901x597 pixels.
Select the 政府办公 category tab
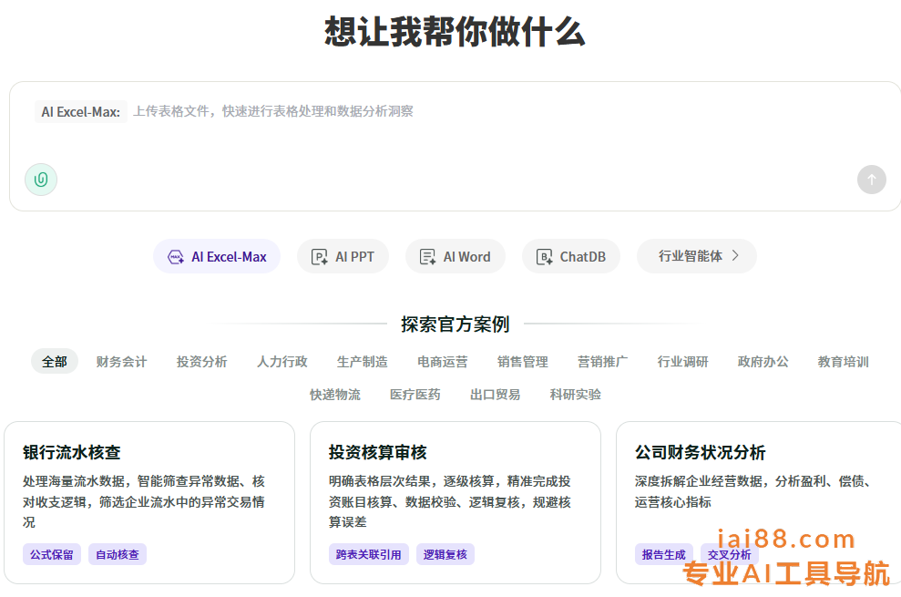click(763, 361)
